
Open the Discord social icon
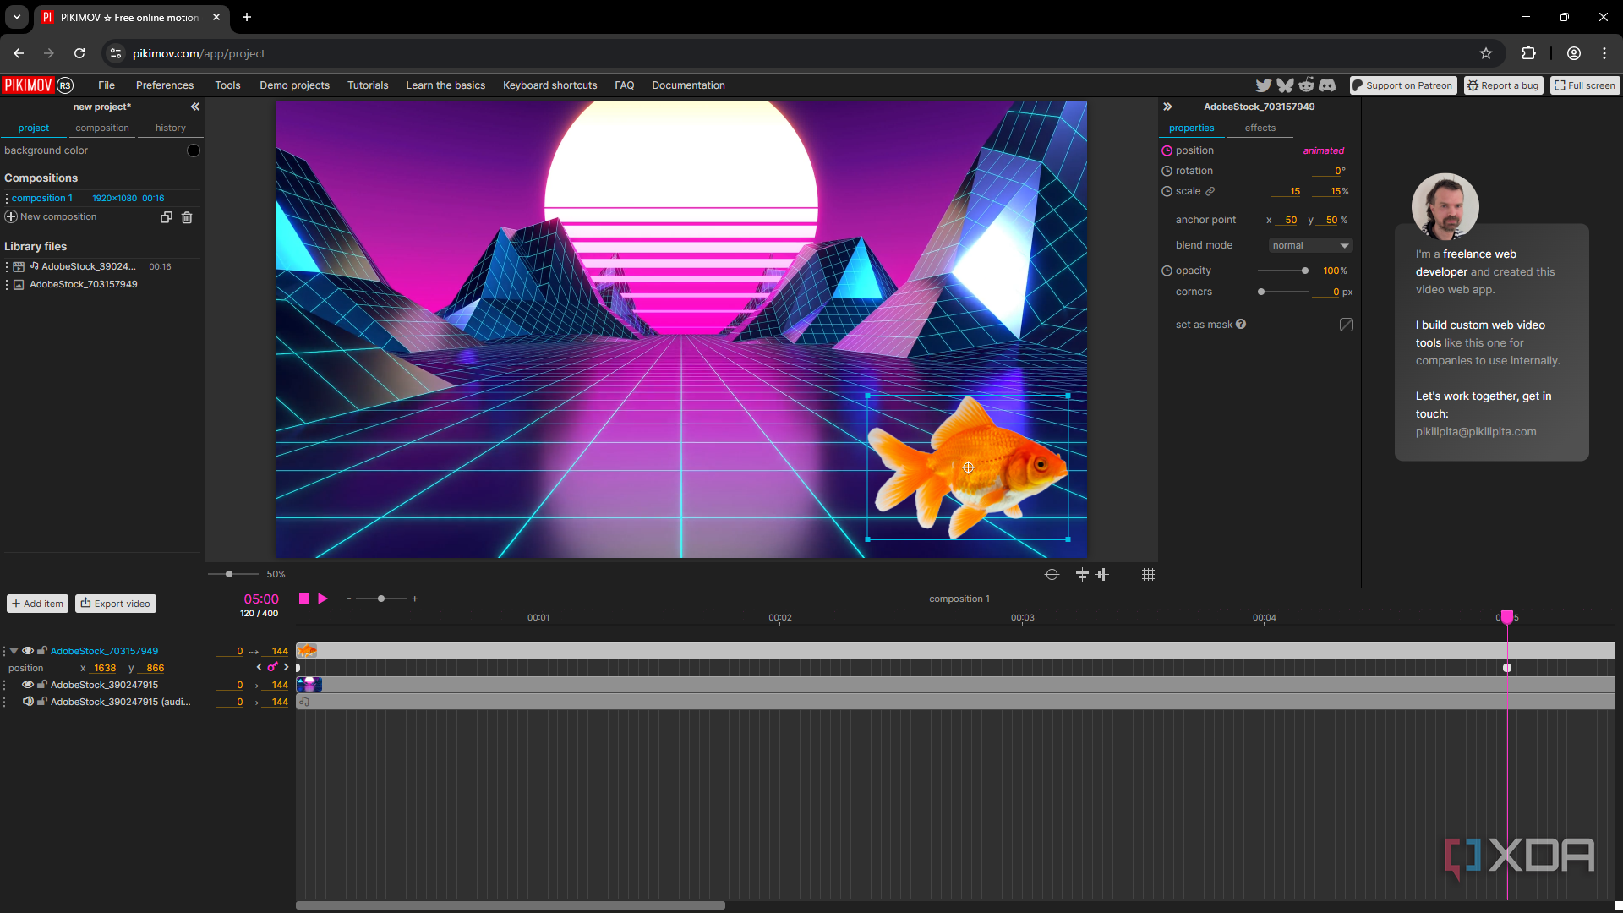(x=1327, y=85)
